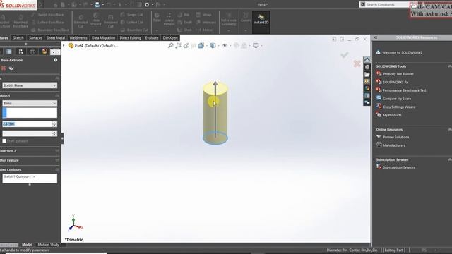452x254 pixels.
Task: Open View Settings monitor icon
Action: pyautogui.click(x=256, y=45)
